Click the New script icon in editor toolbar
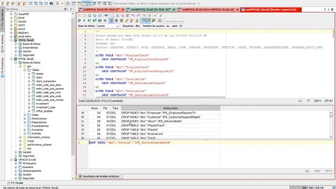 79,15
